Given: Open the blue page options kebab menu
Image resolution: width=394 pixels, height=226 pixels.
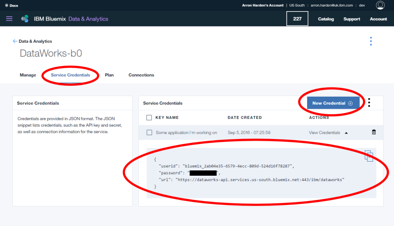Looking at the screenshot, I should [371, 41].
